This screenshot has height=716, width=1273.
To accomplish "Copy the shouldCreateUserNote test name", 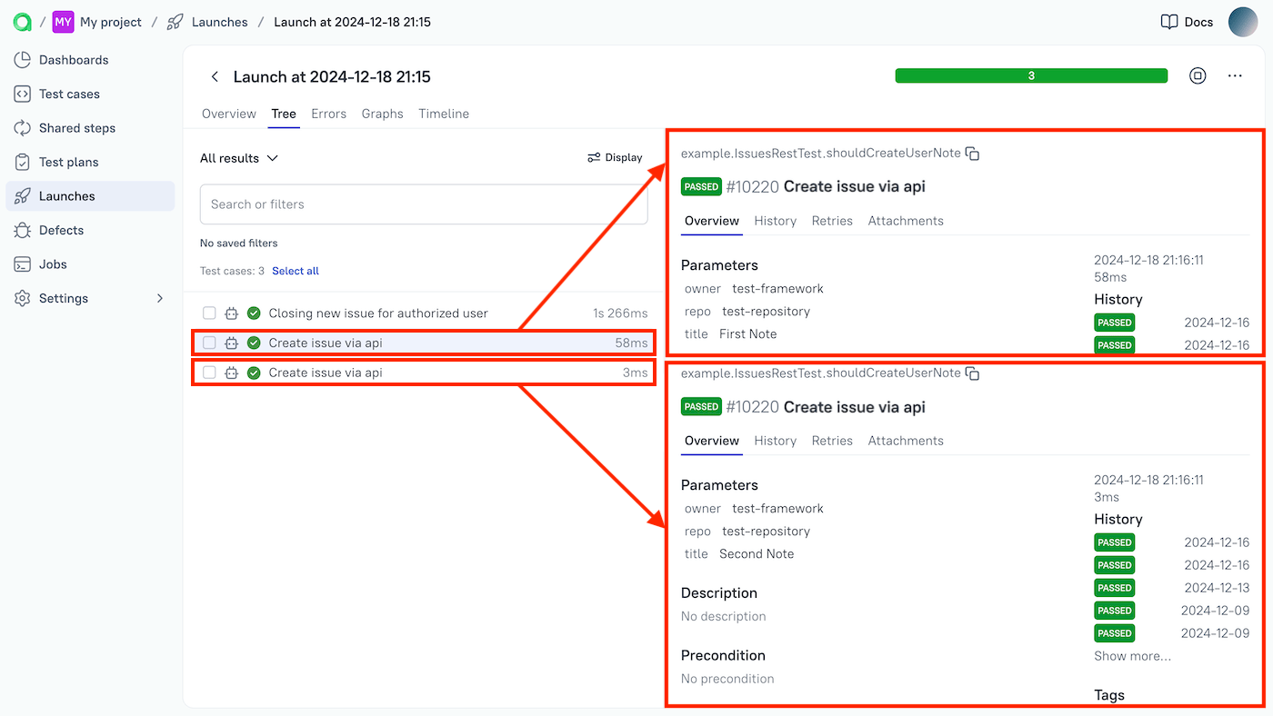I will [x=972, y=153].
